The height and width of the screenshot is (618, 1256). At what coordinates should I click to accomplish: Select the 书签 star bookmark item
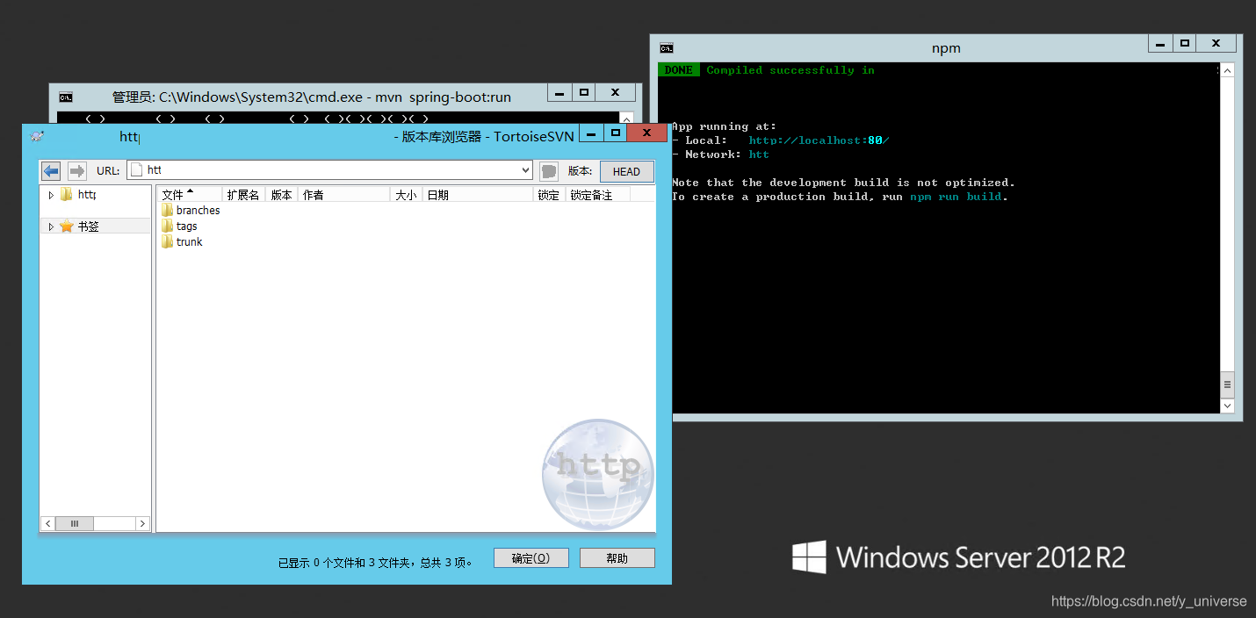click(79, 226)
